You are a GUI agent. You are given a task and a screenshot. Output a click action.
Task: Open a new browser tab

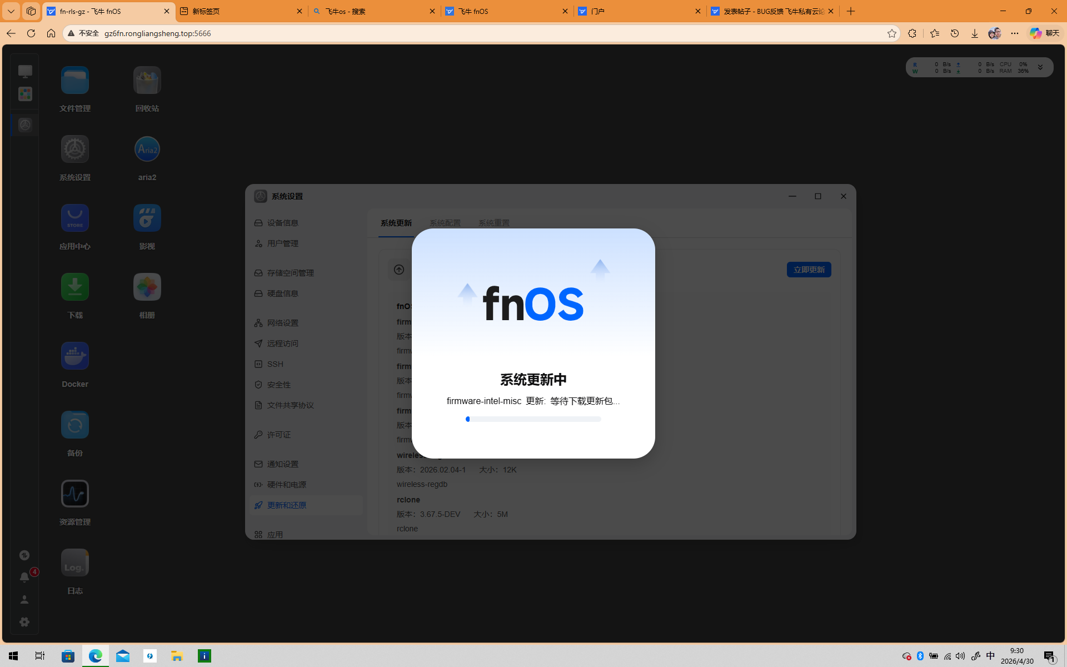(x=851, y=11)
